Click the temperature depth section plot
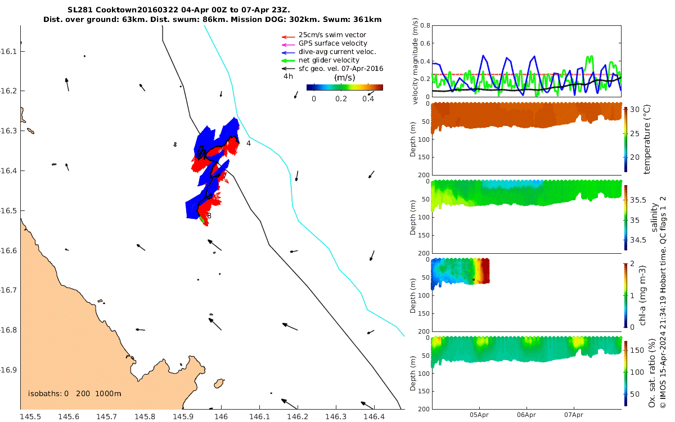 pyautogui.click(x=526, y=138)
